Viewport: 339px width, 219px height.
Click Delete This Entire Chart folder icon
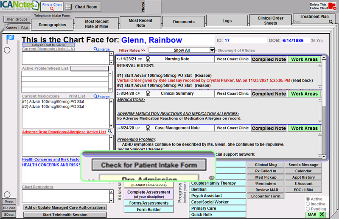click(x=331, y=6)
